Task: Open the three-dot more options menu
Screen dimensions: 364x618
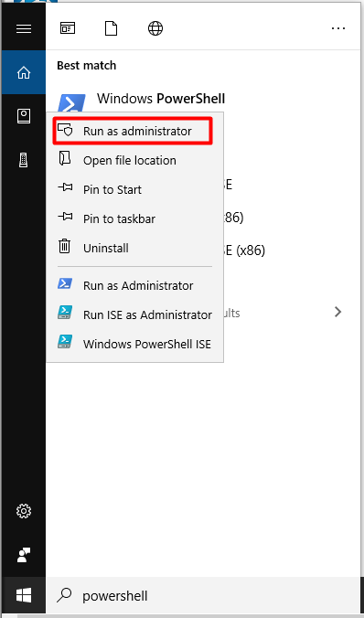Action: (x=338, y=28)
